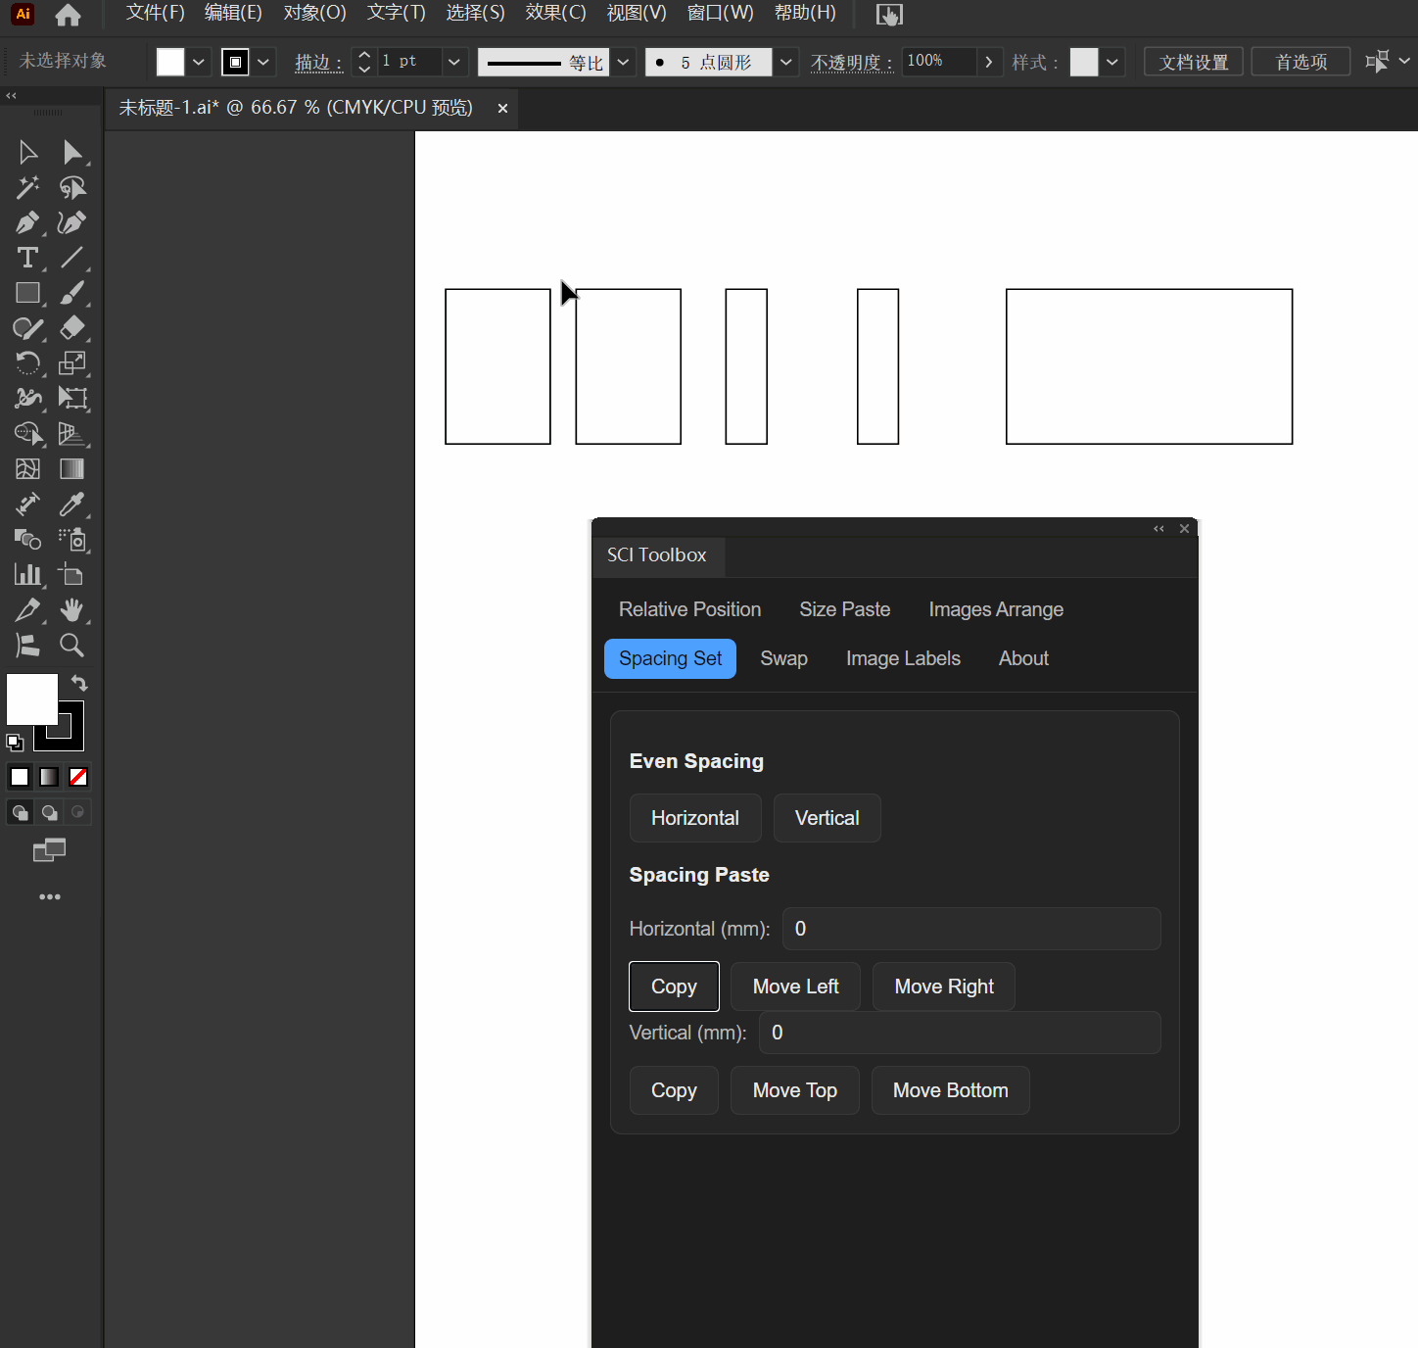Expand the 样式 graphic style dropdown

pos(1112,62)
